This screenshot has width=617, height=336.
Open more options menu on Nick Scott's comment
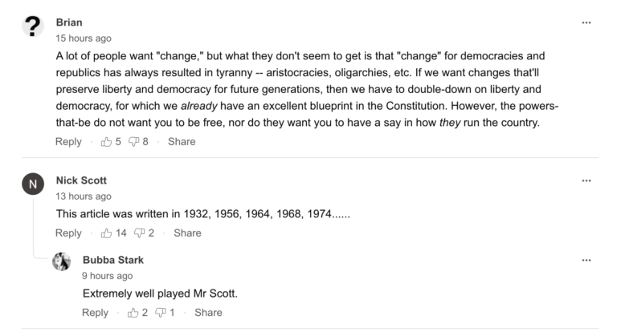[586, 180]
